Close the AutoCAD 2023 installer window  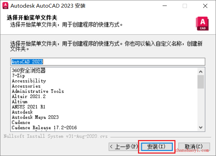click(205, 6)
